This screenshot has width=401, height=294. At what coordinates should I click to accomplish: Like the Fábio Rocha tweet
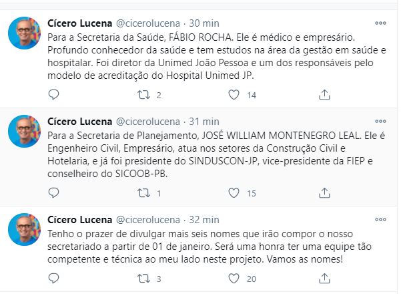(x=233, y=95)
